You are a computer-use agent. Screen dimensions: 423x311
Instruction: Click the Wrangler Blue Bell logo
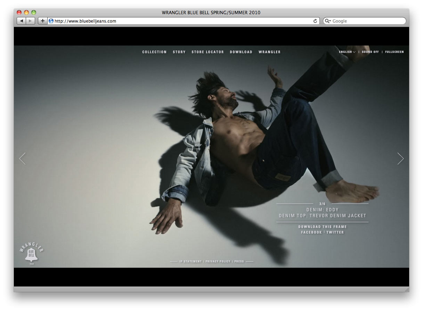(31, 254)
